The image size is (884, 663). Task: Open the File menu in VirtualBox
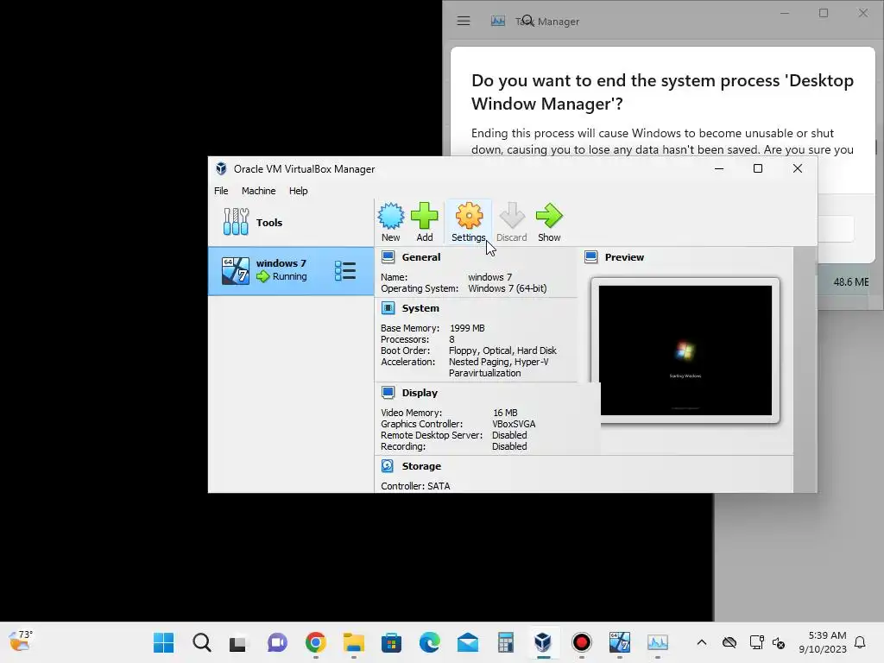coord(221,191)
